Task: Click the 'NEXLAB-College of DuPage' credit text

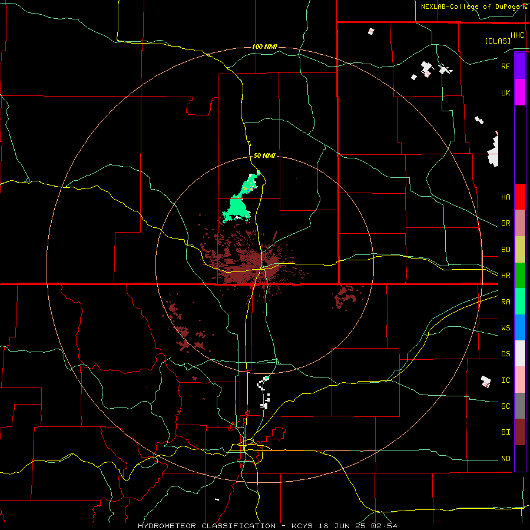Action: tap(471, 6)
